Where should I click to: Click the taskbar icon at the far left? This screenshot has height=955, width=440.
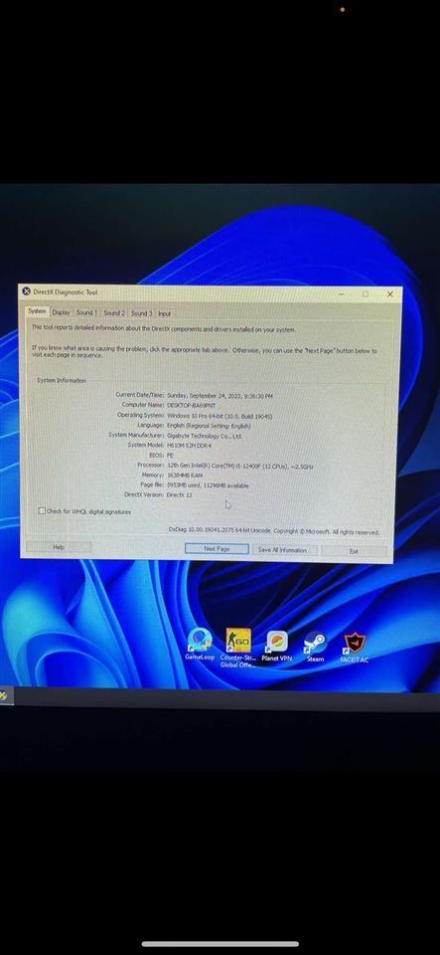(3, 695)
